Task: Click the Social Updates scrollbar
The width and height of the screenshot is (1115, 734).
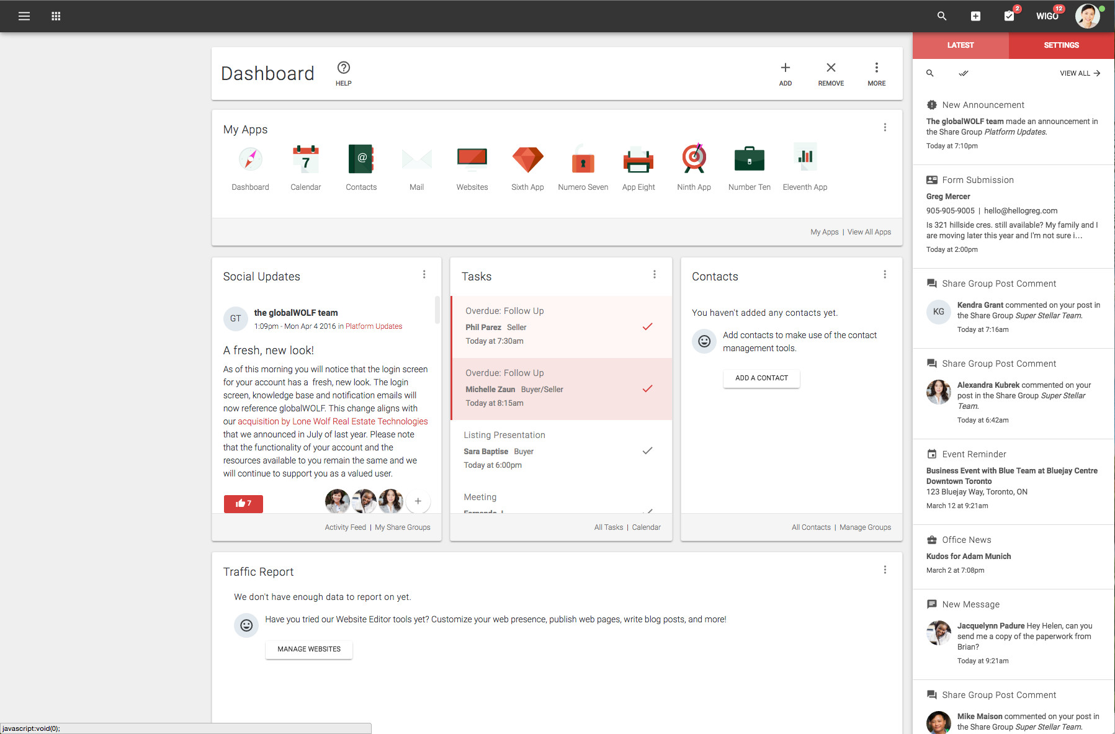Action: click(x=437, y=310)
